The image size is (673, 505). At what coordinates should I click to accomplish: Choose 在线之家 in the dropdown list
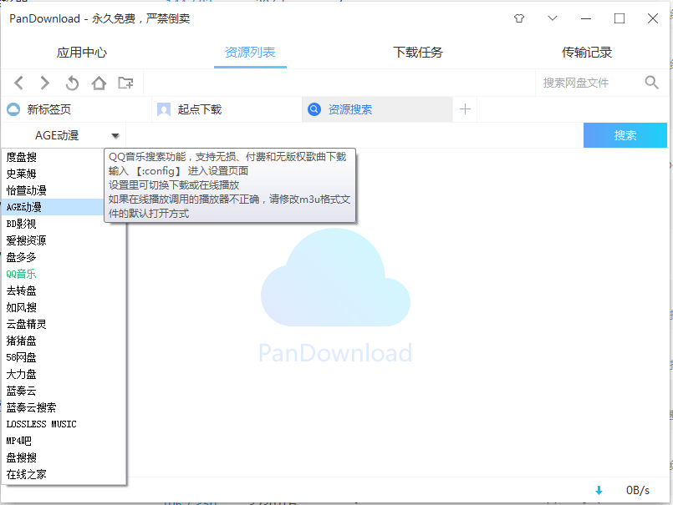coord(64,475)
